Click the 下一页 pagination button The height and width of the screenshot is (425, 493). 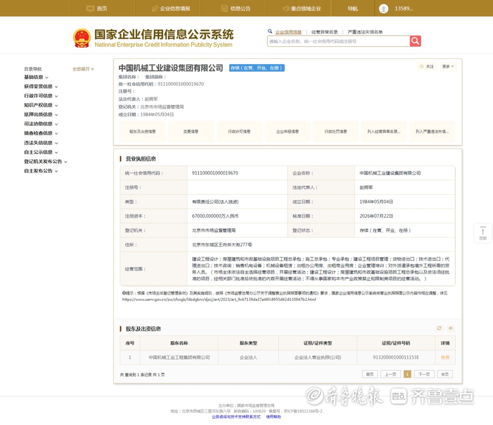[424, 374]
